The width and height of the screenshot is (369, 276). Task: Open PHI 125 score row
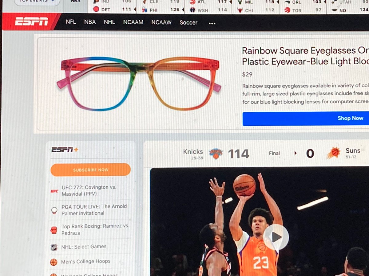point(163,10)
